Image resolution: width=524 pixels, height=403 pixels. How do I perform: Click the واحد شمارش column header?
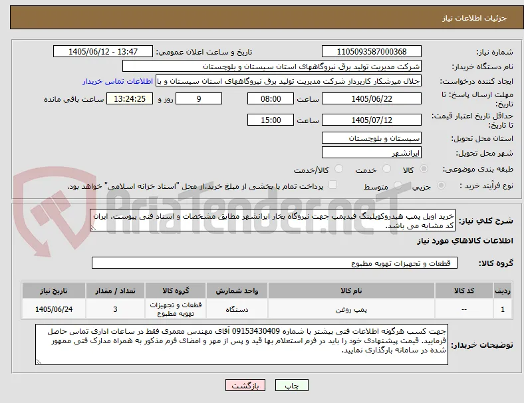point(237,291)
